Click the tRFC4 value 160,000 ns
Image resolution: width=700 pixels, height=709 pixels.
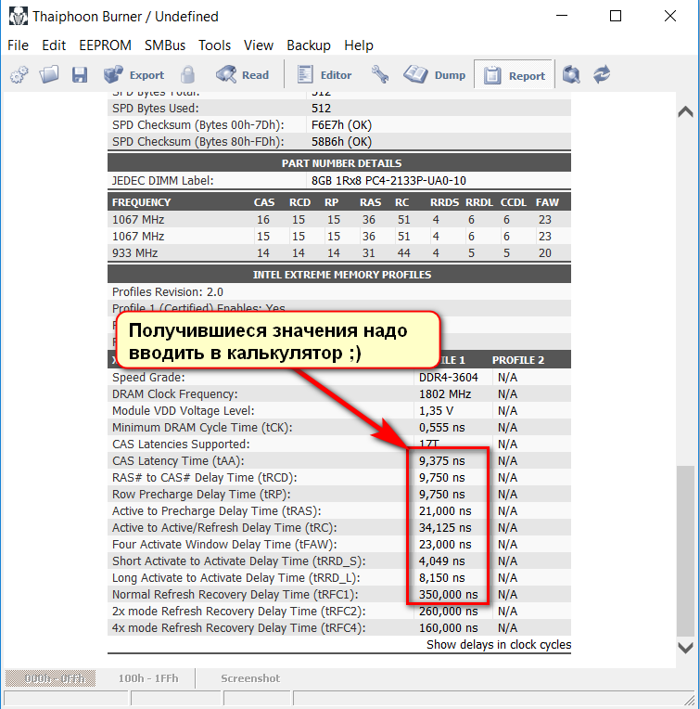tap(448, 628)
